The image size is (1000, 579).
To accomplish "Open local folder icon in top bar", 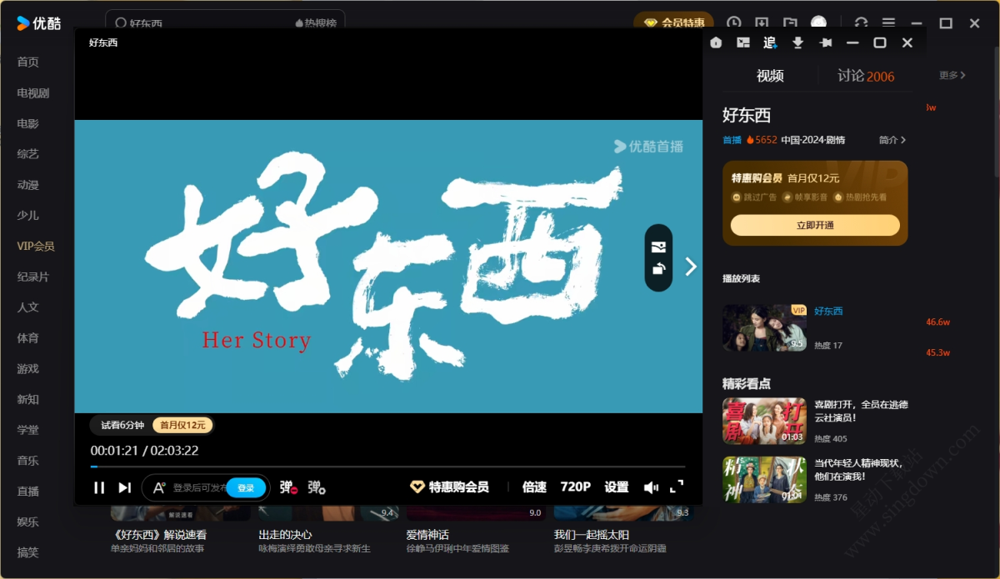I will coord(790,23).
